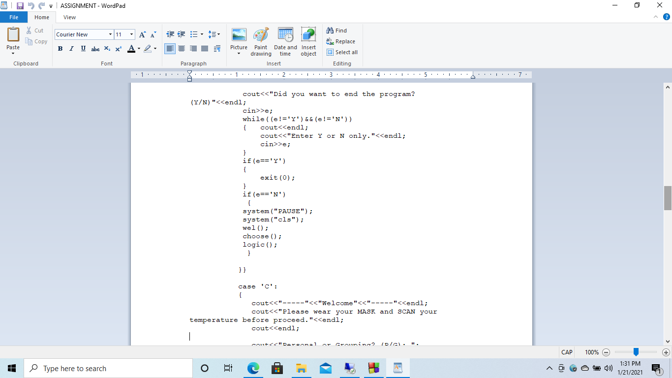The height and width of the screenshot is (378, 672).
Task: Open WordPad Help question mark icon
Action: [666, 17]
